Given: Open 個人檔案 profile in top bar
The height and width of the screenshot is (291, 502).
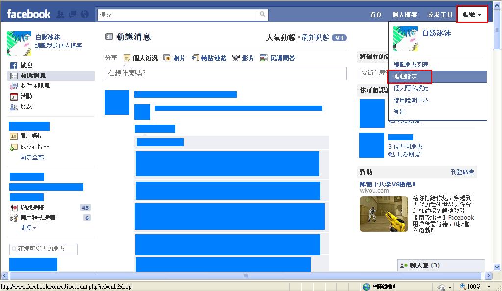Looking at the screenshot, I should [404, 14].
